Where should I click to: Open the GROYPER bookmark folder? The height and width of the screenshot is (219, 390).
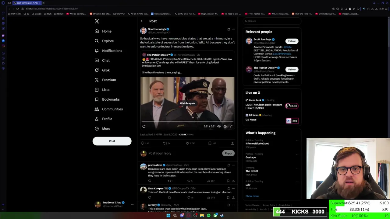tap(119, 14)
